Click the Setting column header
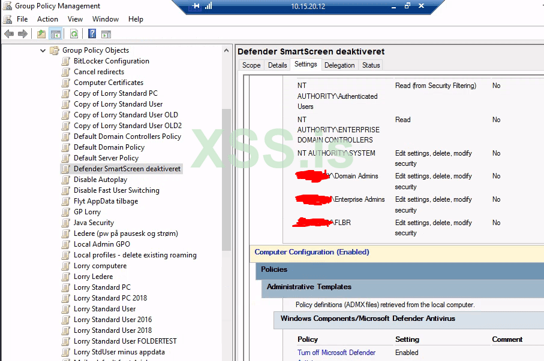 407,339
